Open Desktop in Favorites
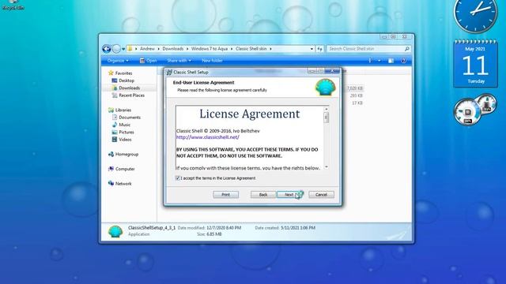The width and height of the screenshot is (506, 284). pos(126,80)
